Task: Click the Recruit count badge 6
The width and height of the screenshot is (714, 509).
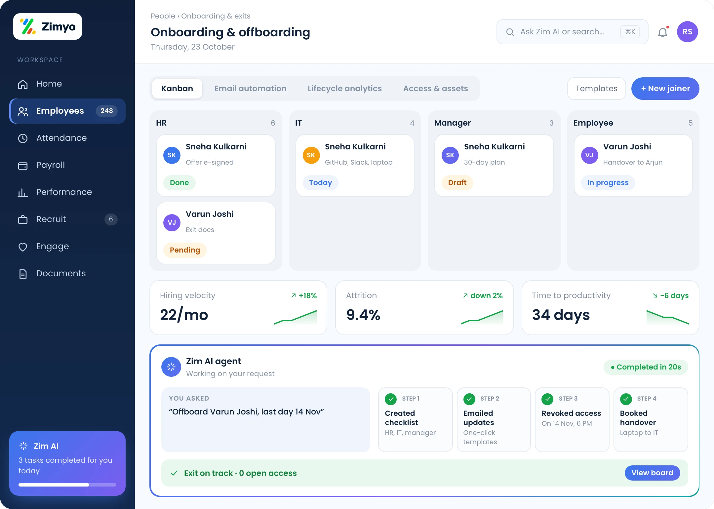Action: [111, 219]
